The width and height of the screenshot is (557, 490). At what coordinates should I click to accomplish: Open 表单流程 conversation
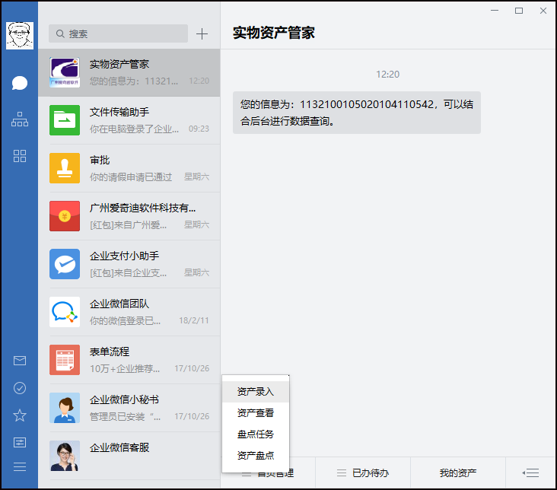click(x=129, y=360)
